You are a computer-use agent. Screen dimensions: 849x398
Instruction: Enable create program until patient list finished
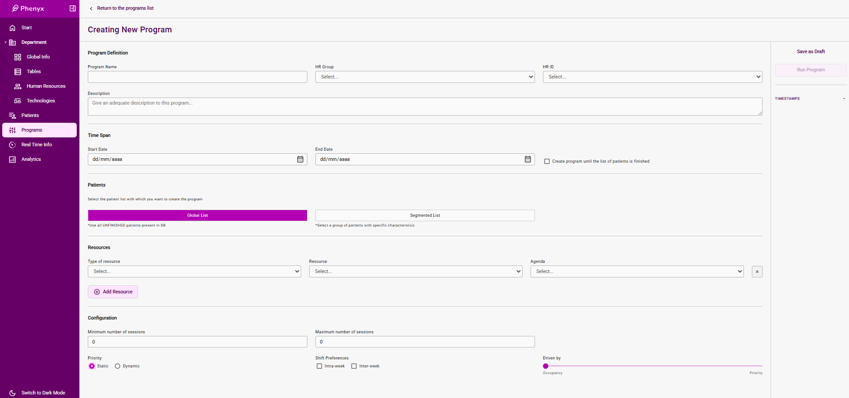(547, 161)
